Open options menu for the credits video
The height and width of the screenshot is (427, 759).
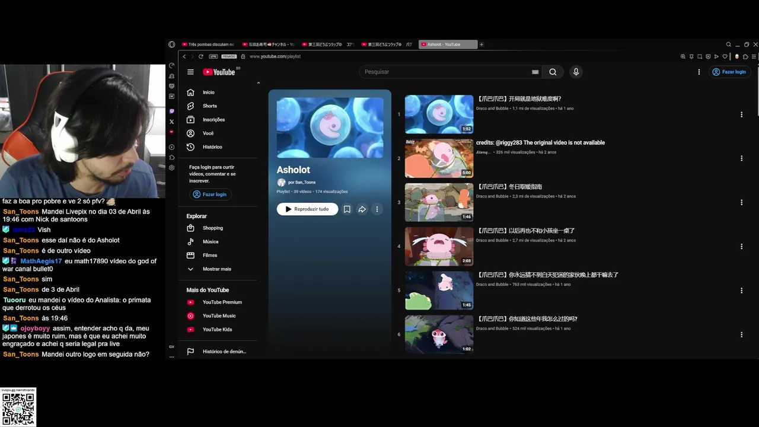(x=741, y=158)
